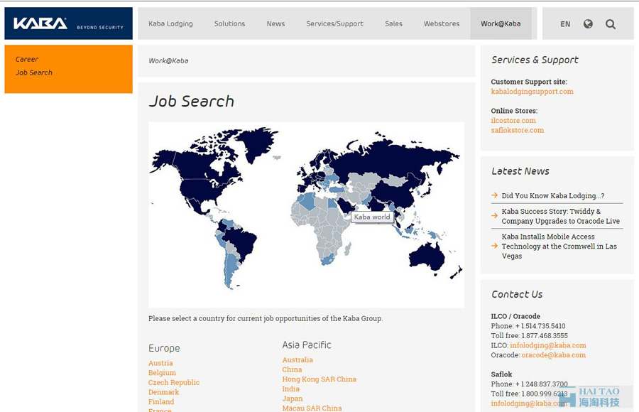This screenshot has height=412, width=639.
Task: Open the Sales menu item
Action: 393,23
